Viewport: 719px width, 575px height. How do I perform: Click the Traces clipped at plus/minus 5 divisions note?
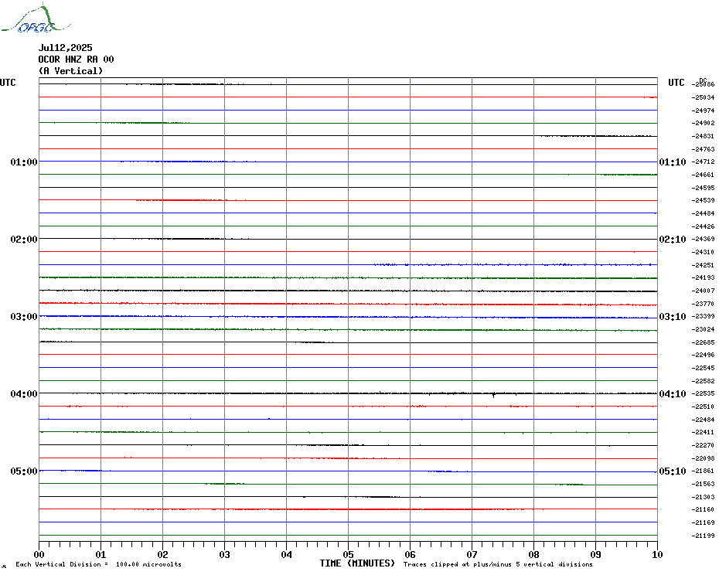[x=498, y=564]
